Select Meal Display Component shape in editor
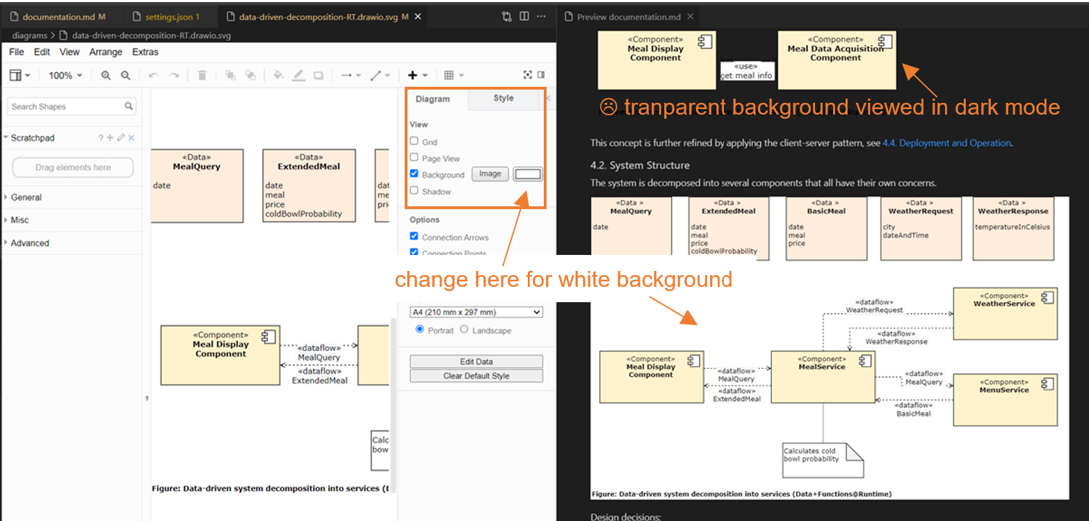The height and width of the screenshot is (521, 1089). point(220,355)
